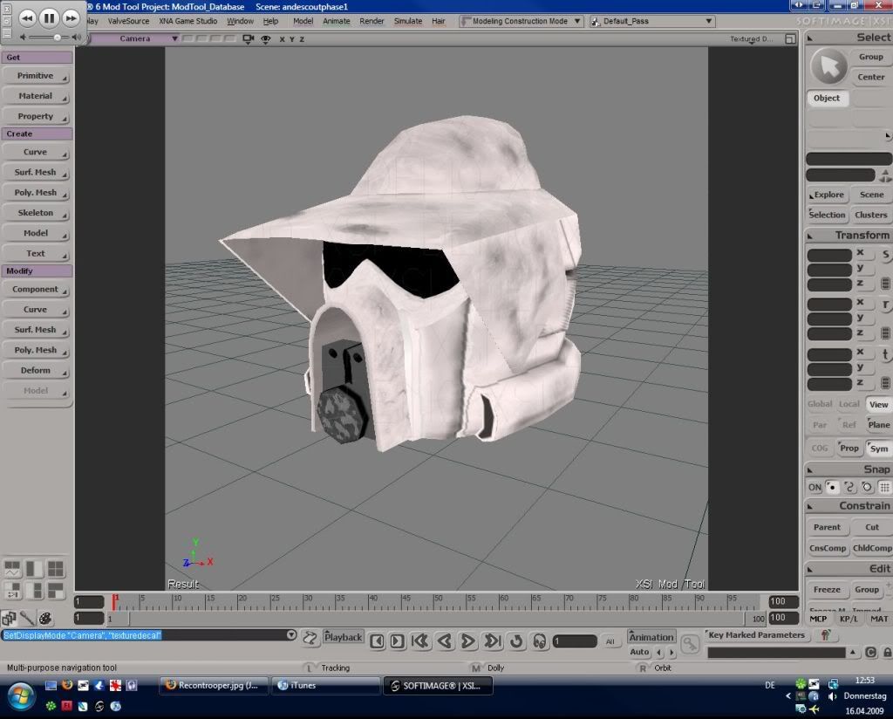Toggle the audio headphones icon
The image size is (893, 719).
539,641
